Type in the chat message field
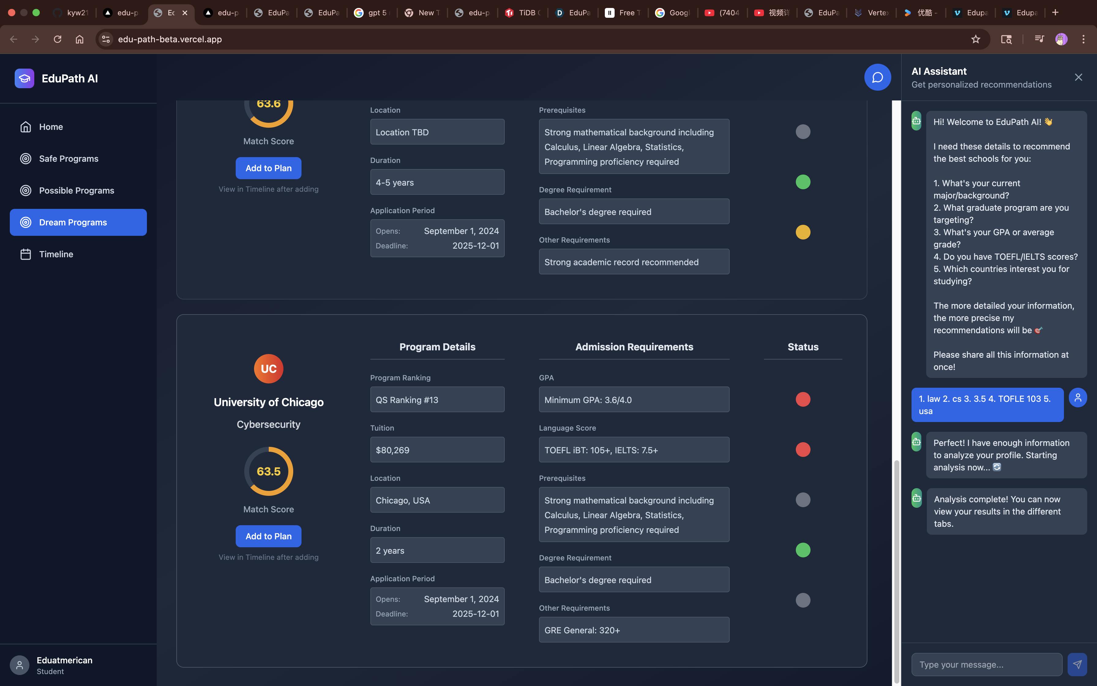 (987, 665)
